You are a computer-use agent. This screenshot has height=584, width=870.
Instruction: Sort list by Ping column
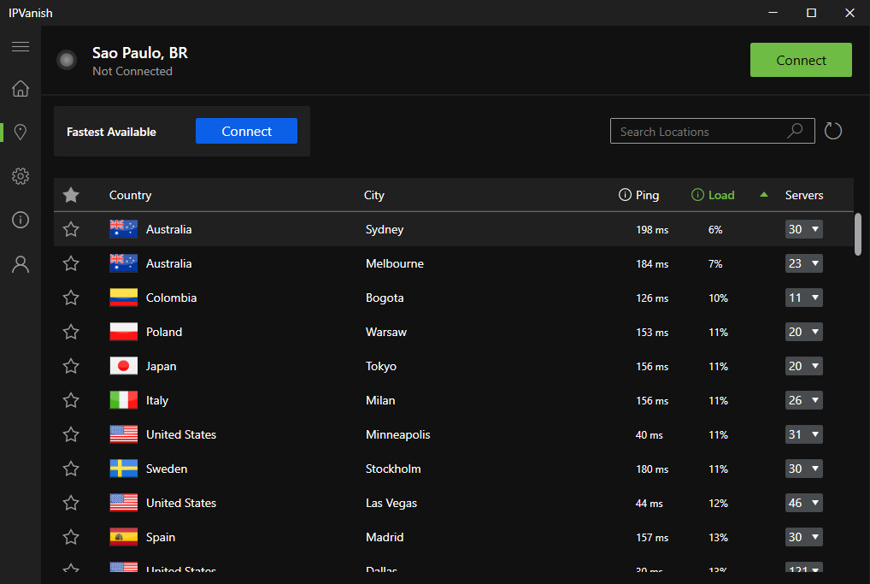coord(647,196)
